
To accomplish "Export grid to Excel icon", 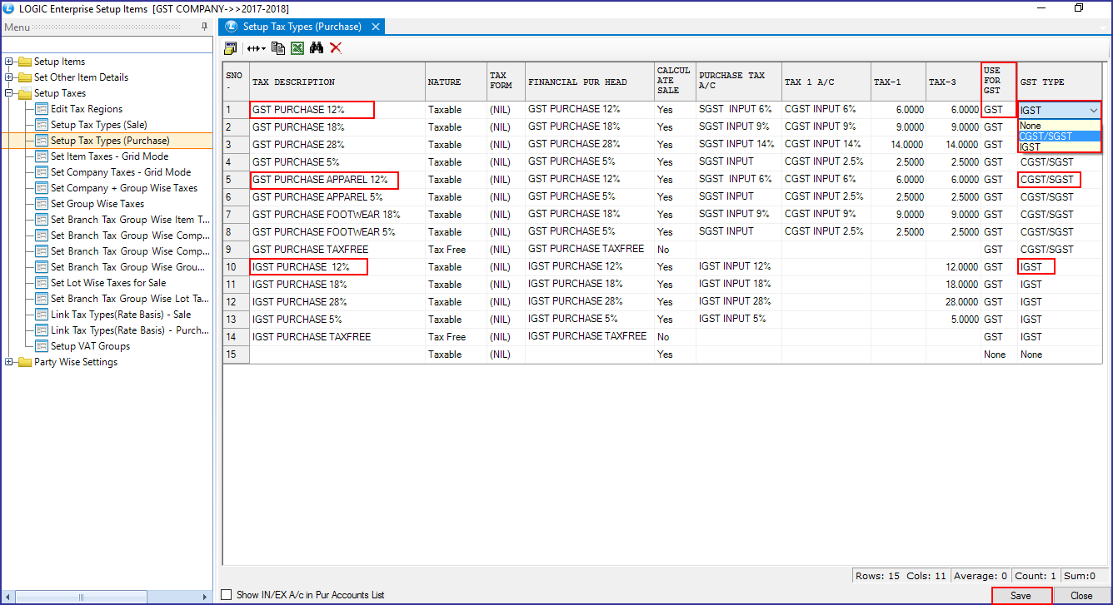I will point(297,48).
